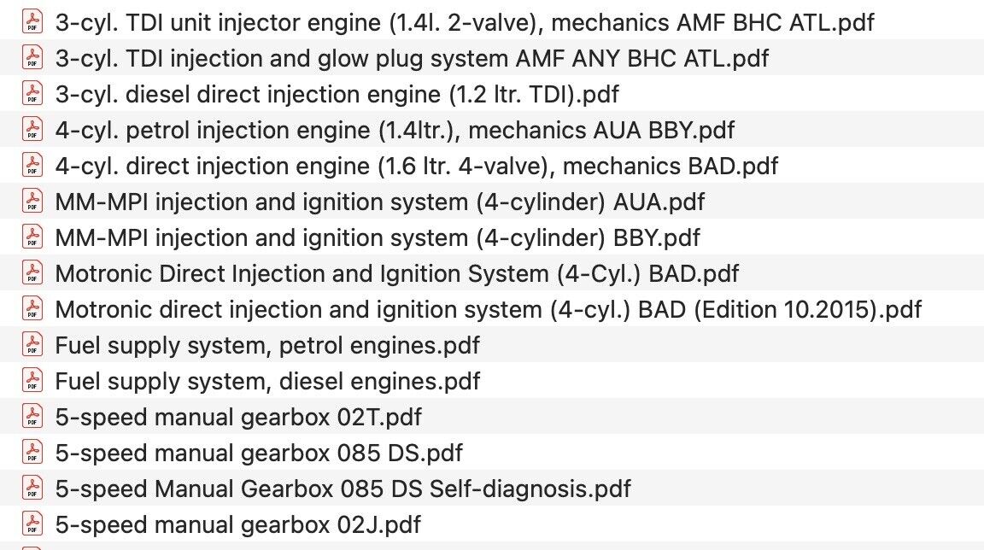Click PDF icon for gearbox 02J file

[32, 524]
